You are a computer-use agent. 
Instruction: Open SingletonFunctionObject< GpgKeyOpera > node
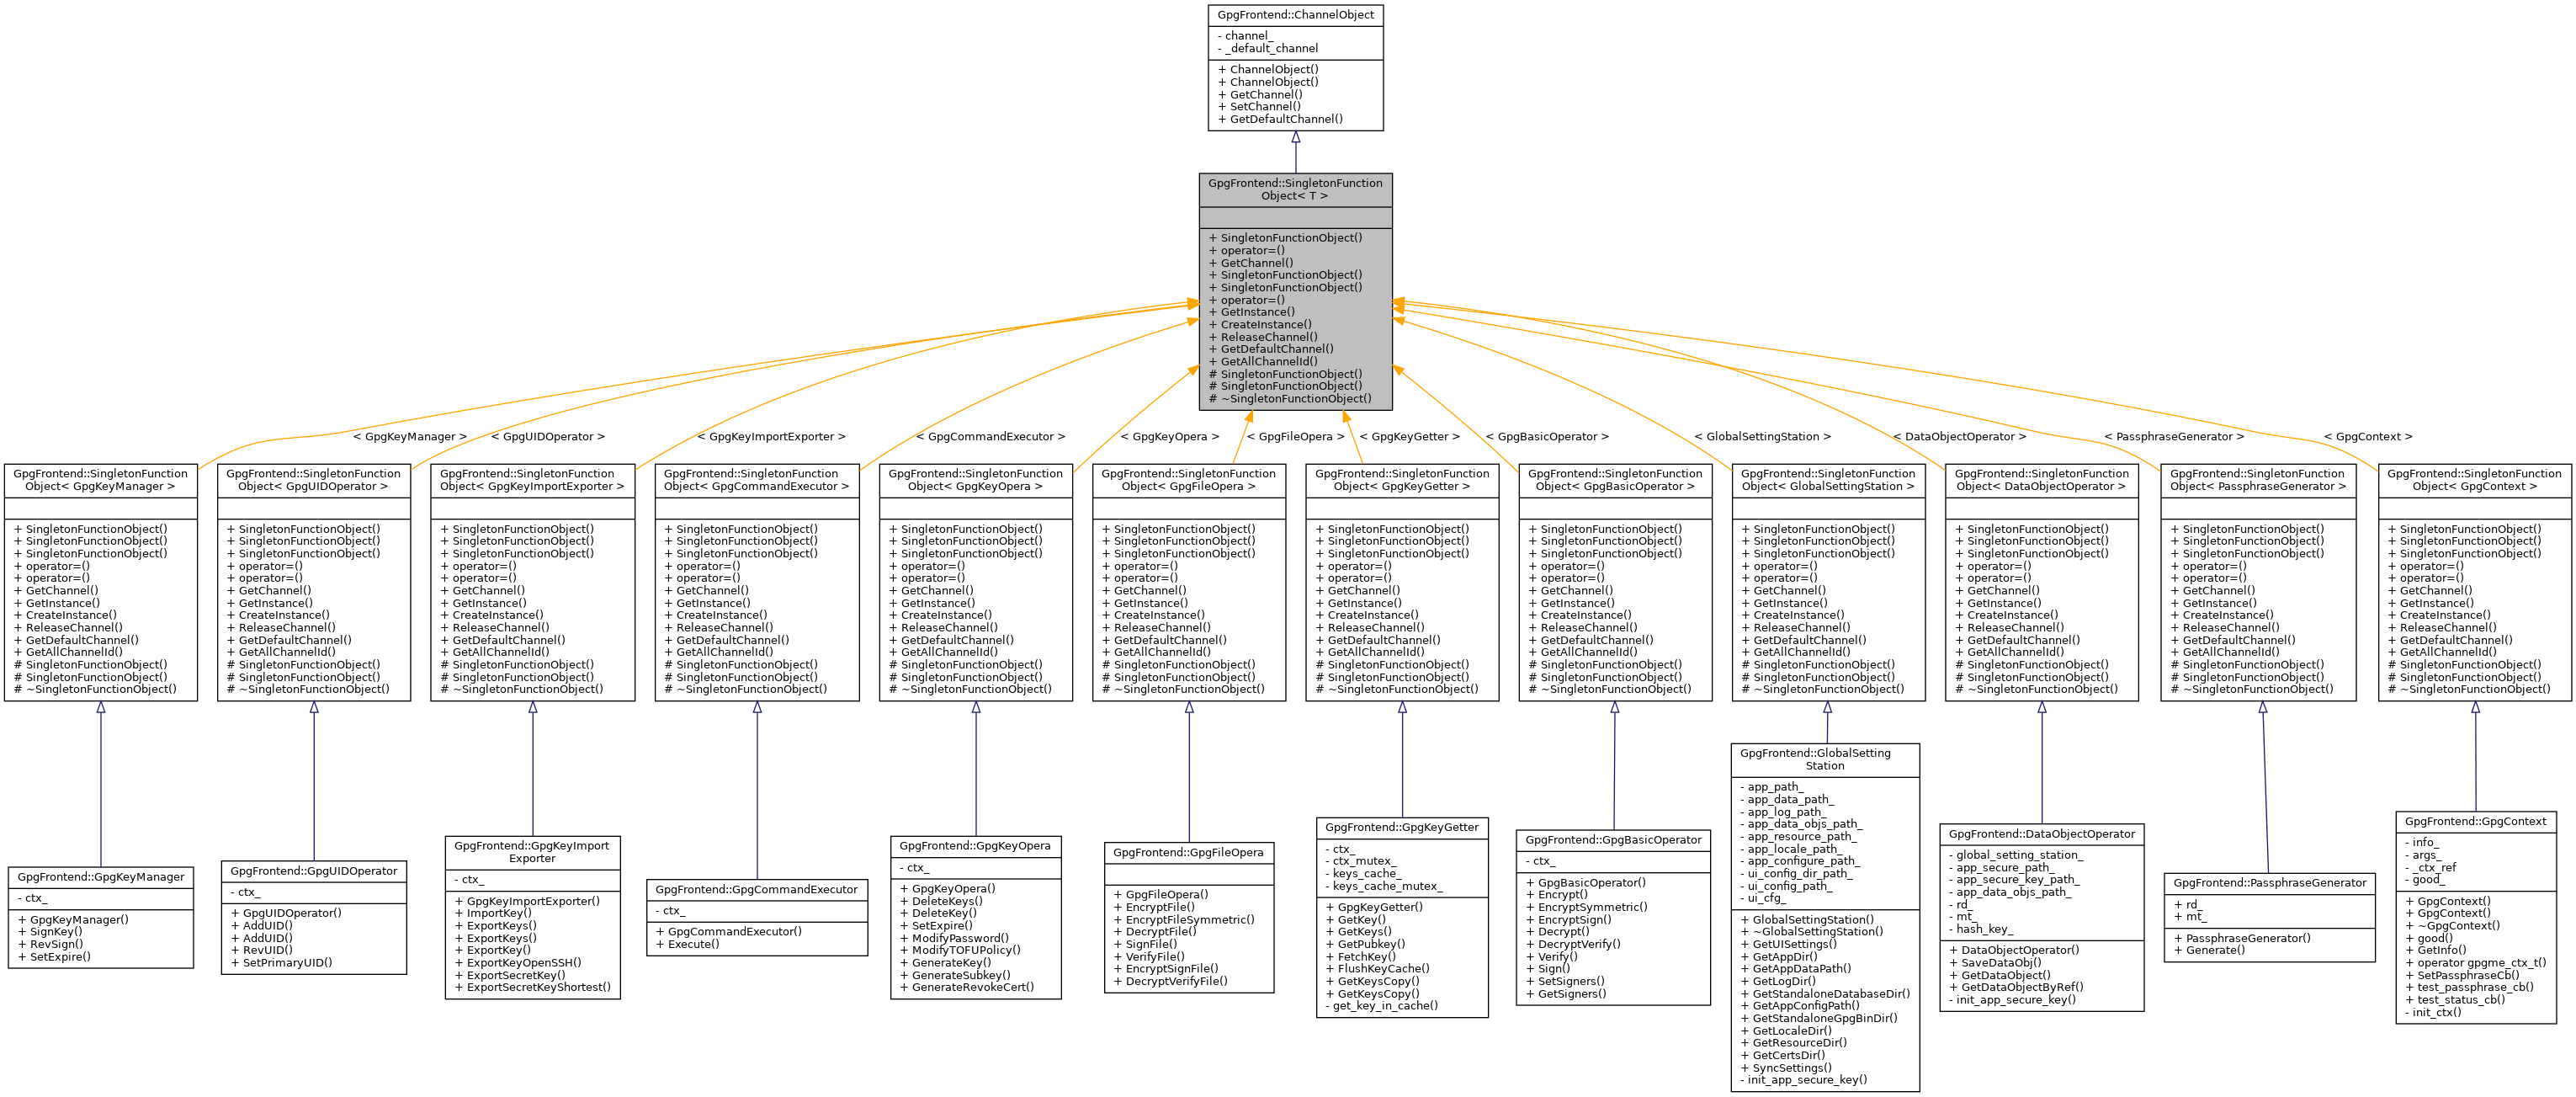tap(976, 582)
